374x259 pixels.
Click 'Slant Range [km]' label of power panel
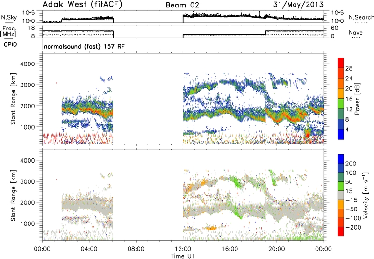(13, 99)
